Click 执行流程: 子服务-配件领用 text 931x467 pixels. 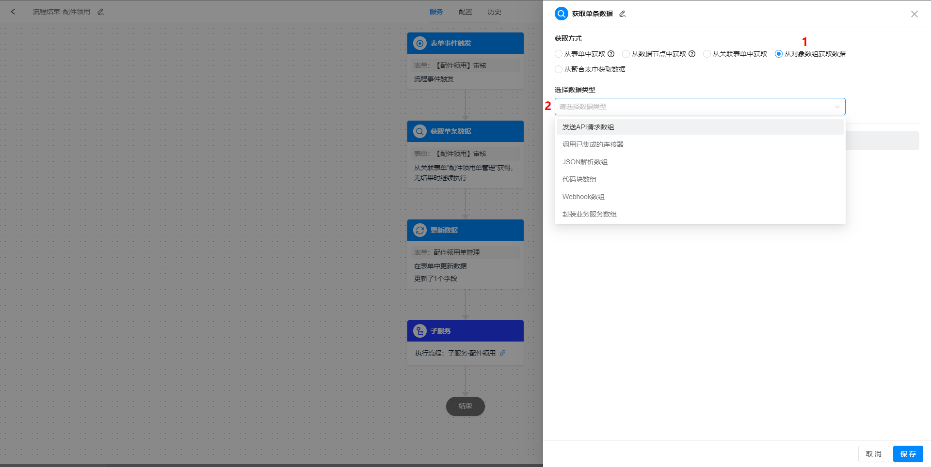pyautogui.click(x=455, y=353)
